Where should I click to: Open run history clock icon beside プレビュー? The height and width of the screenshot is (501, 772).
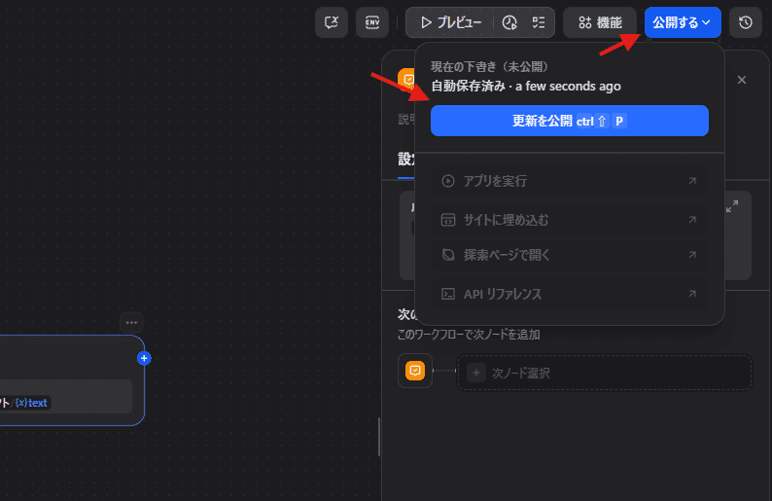(x=509, y=22)
